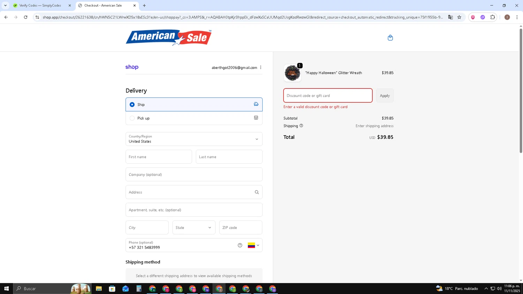523x294 pixels.
Task: Click the City field
Action: 147,227
